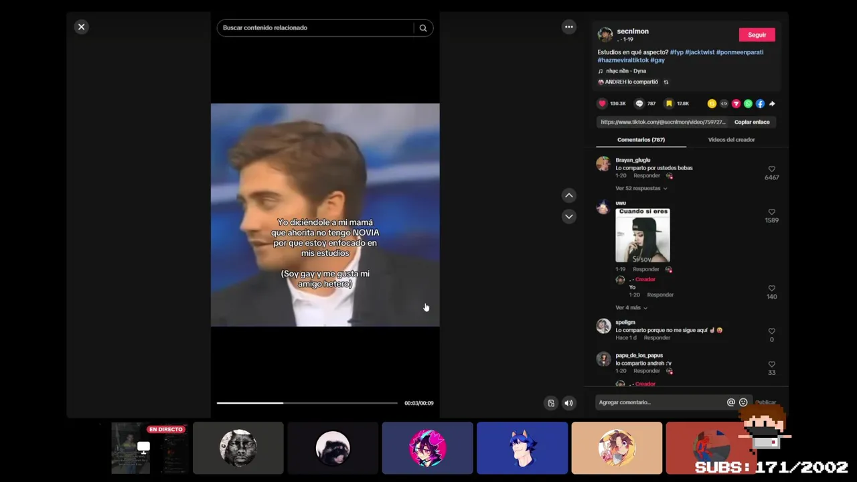
Task: Open papu_de_los_papus profile avatar
Action: [603, 359]
